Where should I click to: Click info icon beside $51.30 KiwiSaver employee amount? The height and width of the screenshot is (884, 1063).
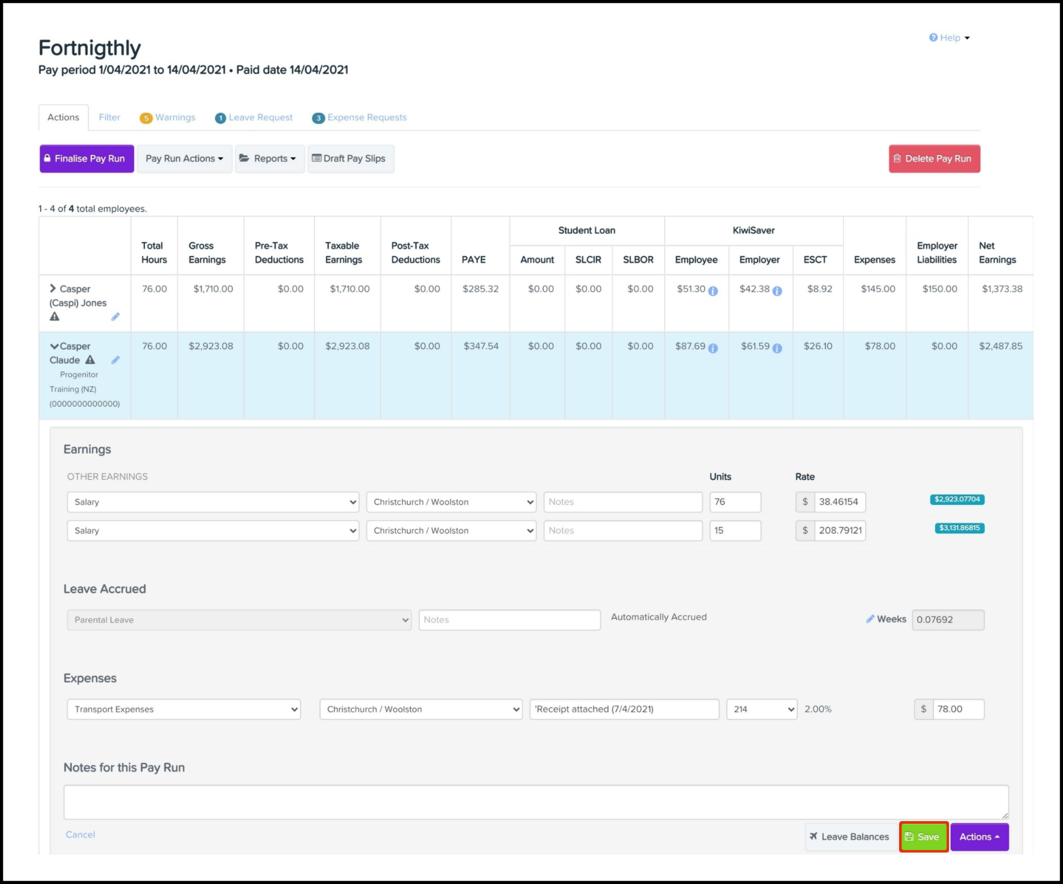[713, 291]
